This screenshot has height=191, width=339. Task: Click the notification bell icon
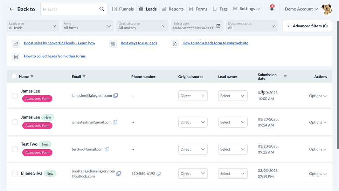tap(272, 9)
